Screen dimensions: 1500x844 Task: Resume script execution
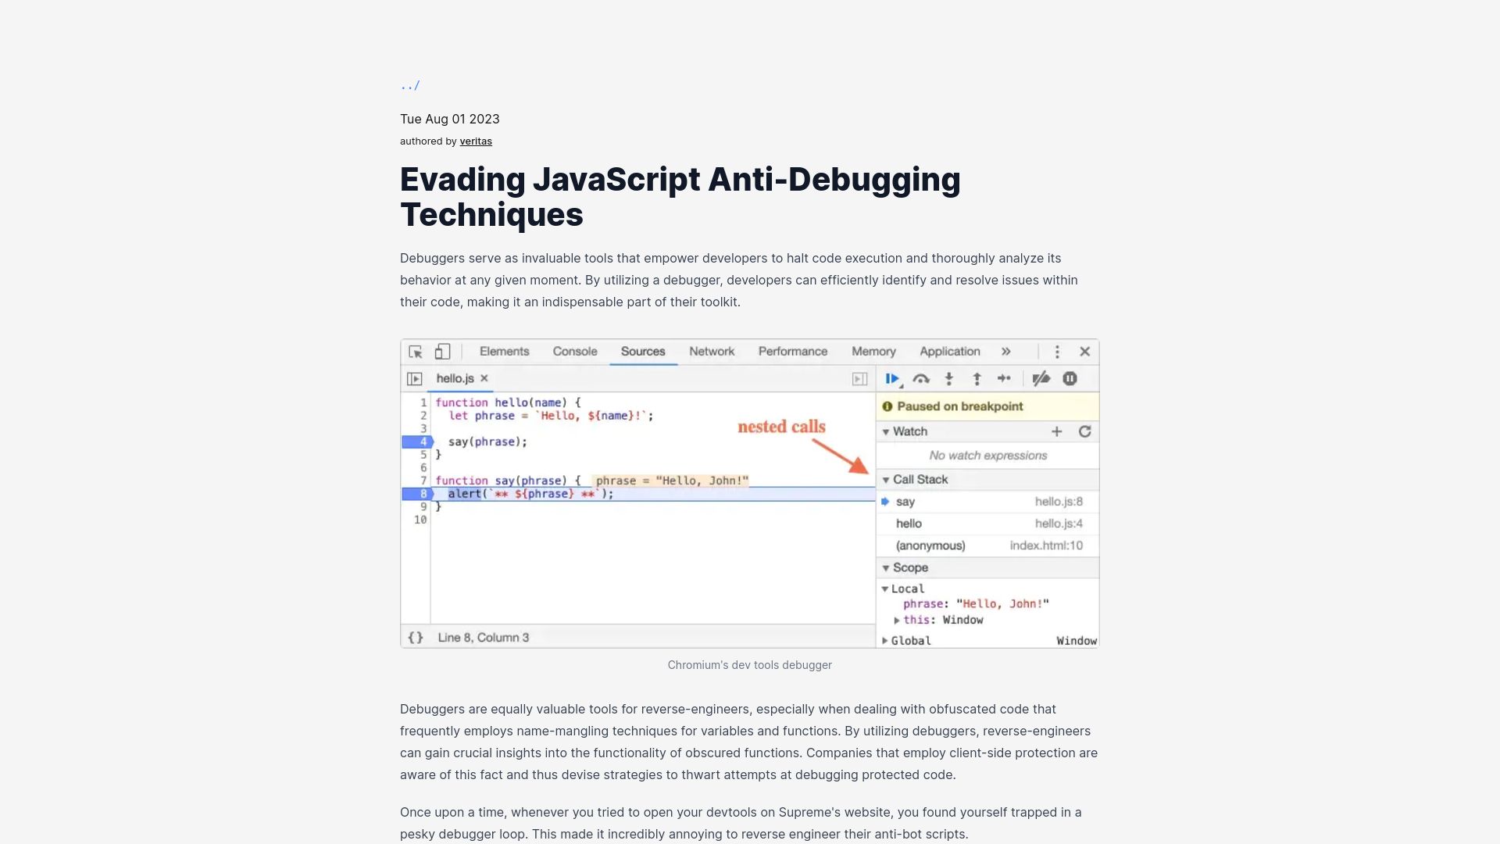(x=893, y=379)
